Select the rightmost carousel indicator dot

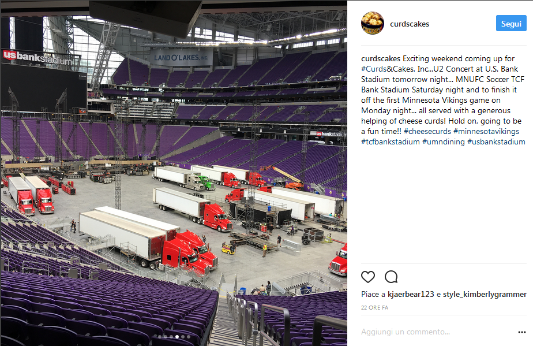(x=189, y=337)
